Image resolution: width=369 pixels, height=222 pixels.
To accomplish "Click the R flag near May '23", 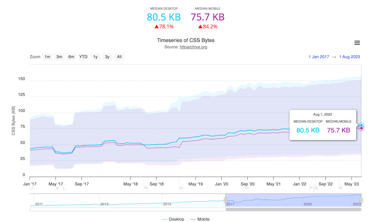I will (x=341, y=188).
